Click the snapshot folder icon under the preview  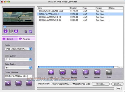(30, 31)
